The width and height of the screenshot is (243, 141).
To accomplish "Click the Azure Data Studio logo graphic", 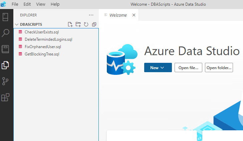I will tap(122, 59).
